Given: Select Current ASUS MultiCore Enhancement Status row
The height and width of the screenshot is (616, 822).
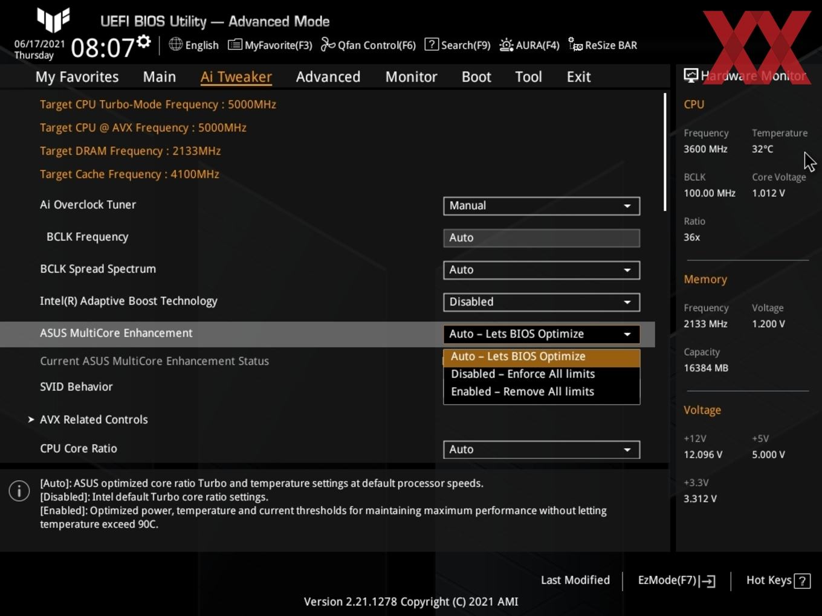Looking at the screenshot, I should pos(154,361).
